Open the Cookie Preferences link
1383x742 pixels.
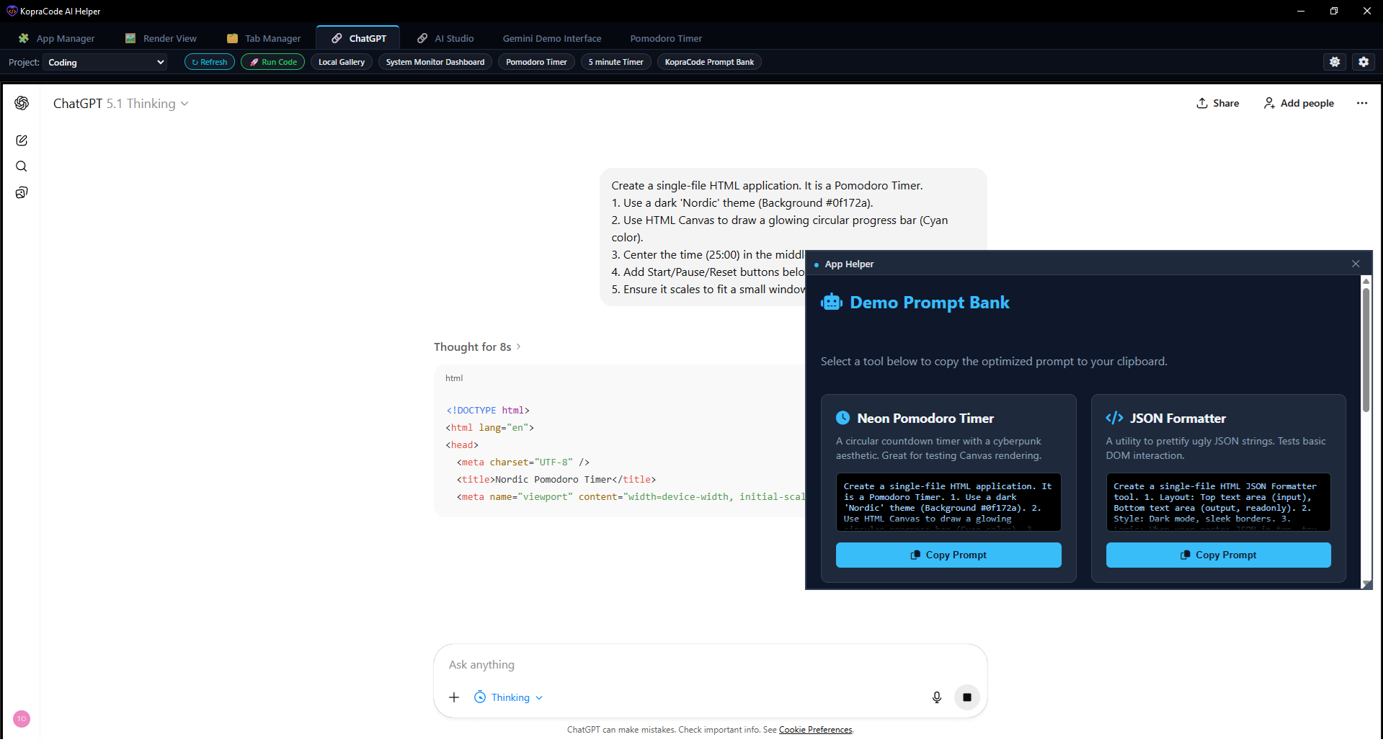click(815, 730)
